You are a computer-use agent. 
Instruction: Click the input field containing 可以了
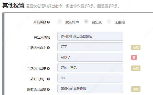pyautogui.click(x=90, y=57)
